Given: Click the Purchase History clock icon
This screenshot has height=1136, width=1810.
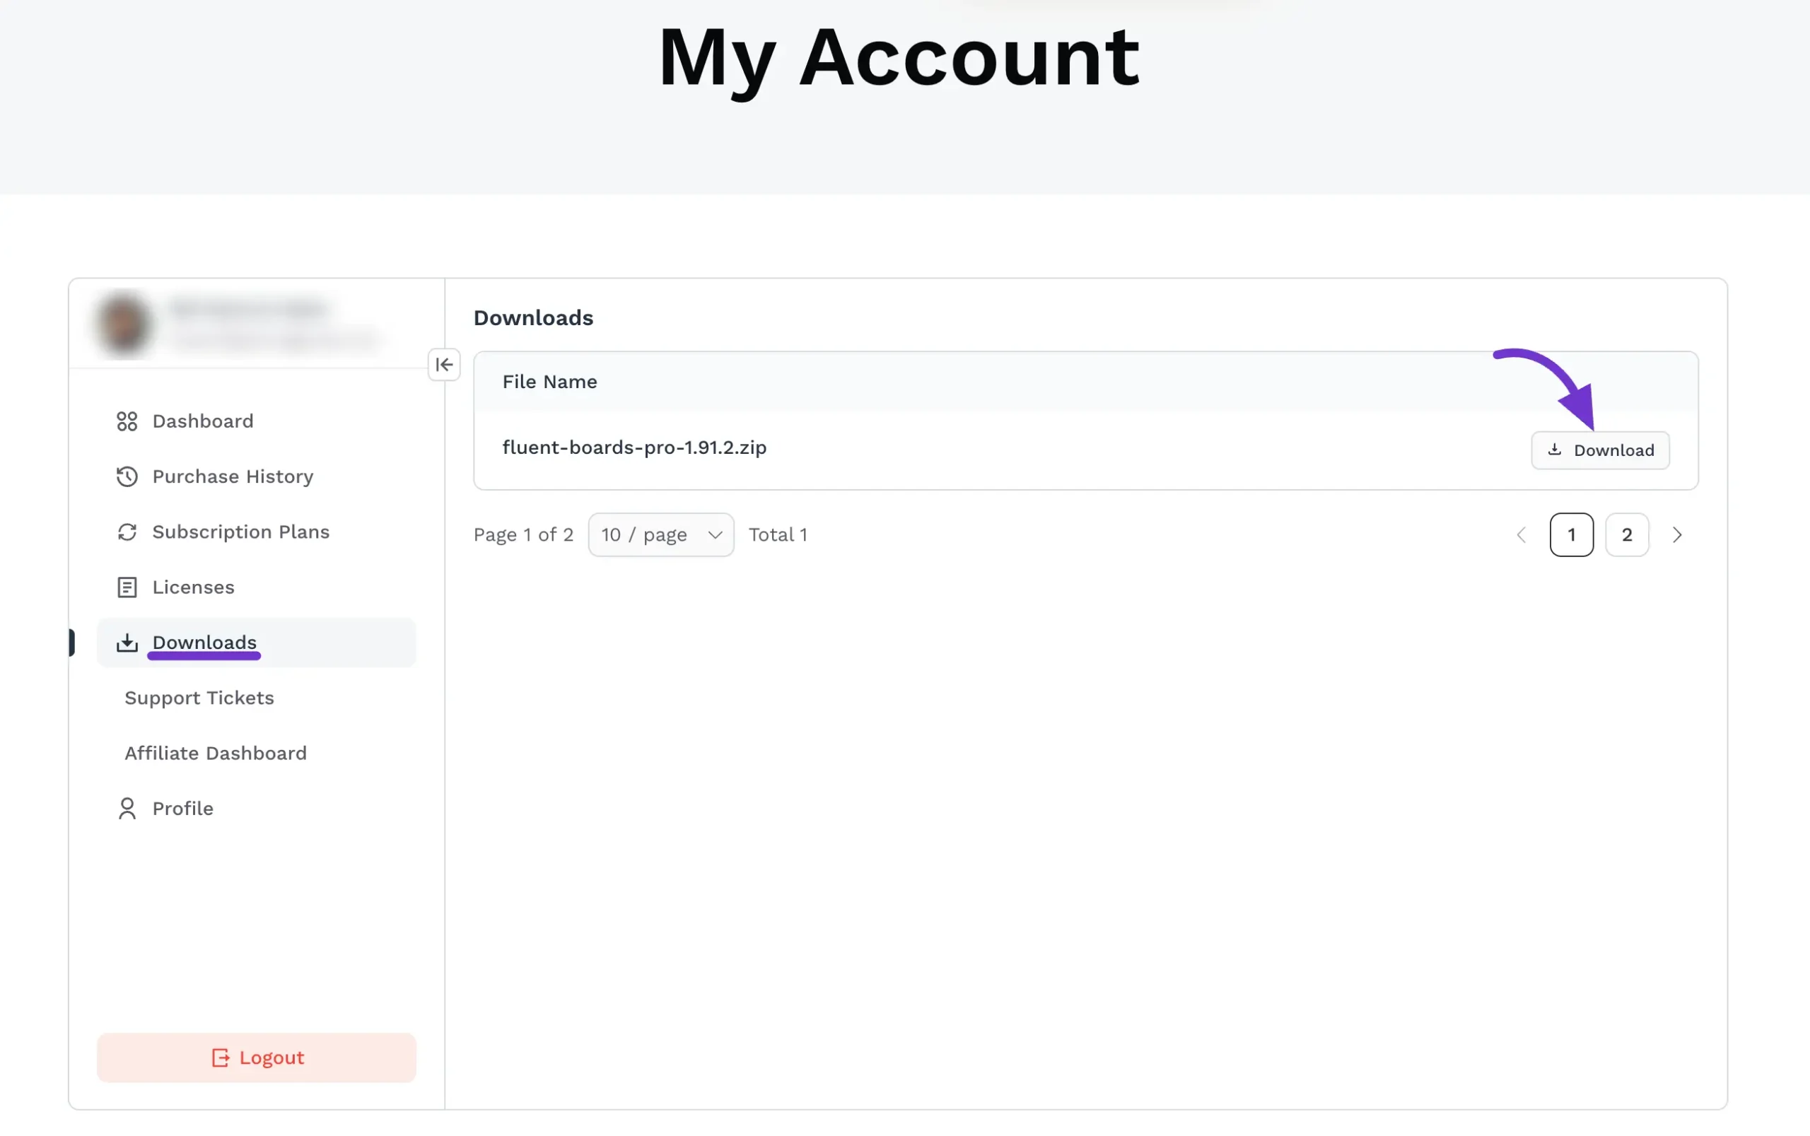Looking at the screenshot, I should [127, 476].
